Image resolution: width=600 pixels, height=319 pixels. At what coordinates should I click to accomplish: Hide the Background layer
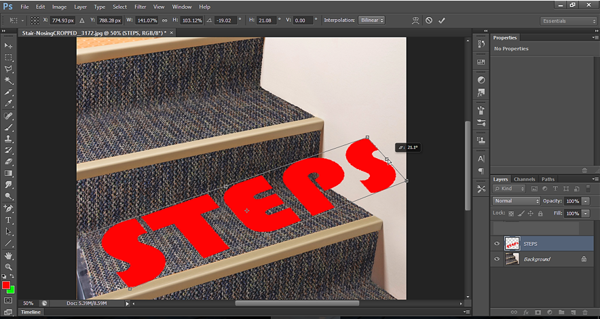coord(497,259)
